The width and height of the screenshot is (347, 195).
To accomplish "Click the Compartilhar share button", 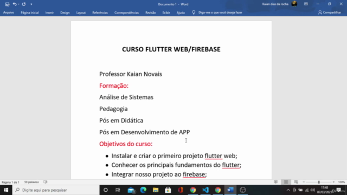I will 330,12.
